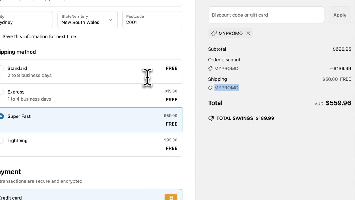Image resolution: width=355 pixels, height=200 pixels.
Task: Focus the Discount code or gift card field
Action: click(x=266, y=15)
